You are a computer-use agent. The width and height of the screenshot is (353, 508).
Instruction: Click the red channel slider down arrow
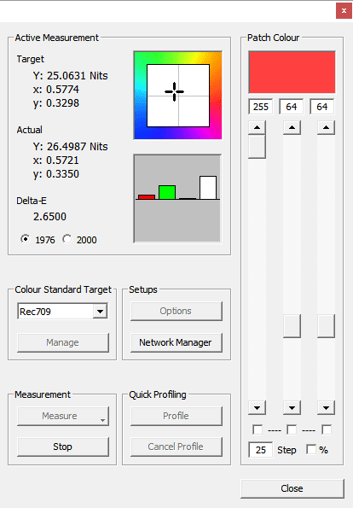pos(257,408)
